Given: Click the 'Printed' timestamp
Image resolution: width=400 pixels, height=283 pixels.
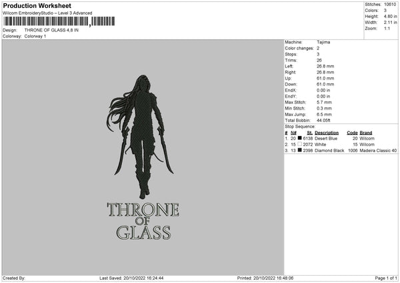Looking at the screenshot, I should tap(265, 278).
